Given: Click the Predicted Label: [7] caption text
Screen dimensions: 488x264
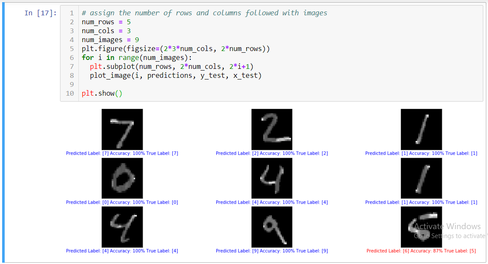Looking at the screenshot, I should [x=122, y=153].
